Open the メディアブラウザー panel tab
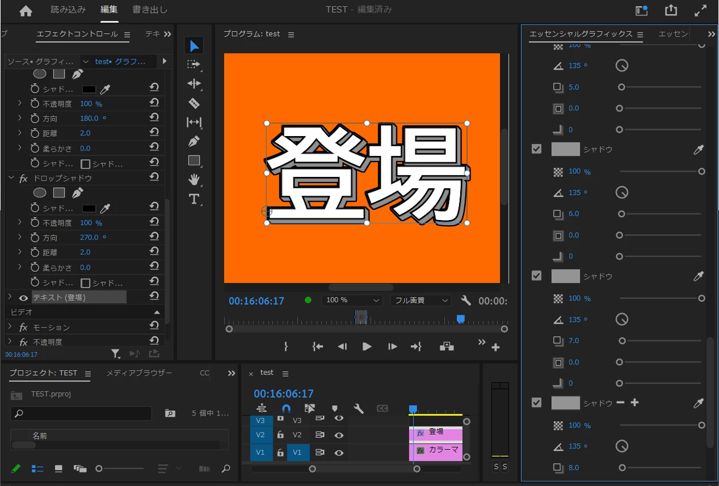Viewport: 719px width, 486px height. tap(139, 373)
